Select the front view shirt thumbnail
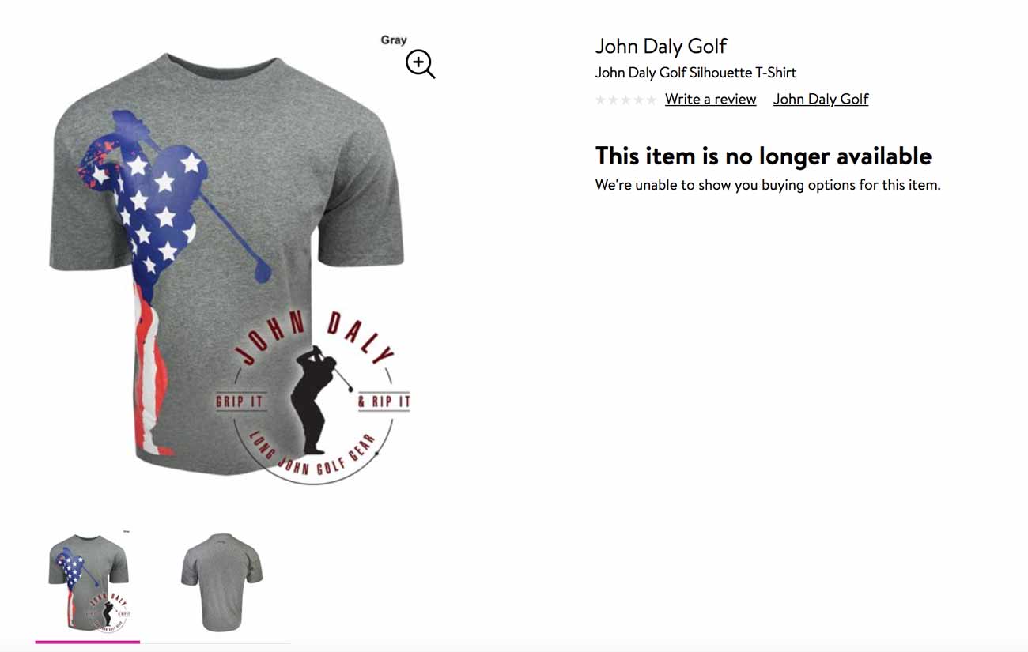The height and width of the screenshot is (652, 1028). click(x=88, y=582)
